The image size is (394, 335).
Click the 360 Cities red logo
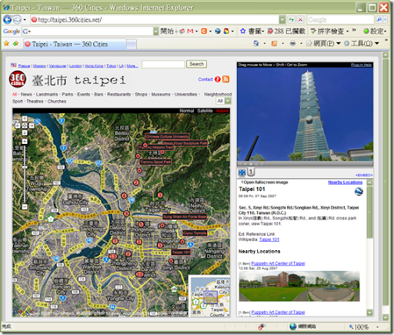pos(18,79)
